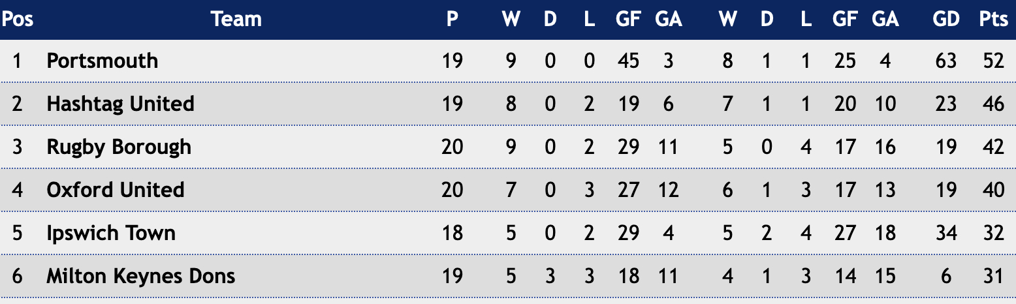The height and width of the screenshot is (304, 1016).
Task: Open Oxford United team page
Action: [x=116, y=190]
